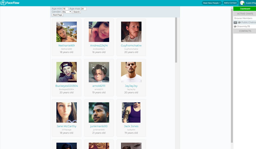This screenshot has height=149, width=256.
Task: Click the Age min input field
Action: click(65, 9)
